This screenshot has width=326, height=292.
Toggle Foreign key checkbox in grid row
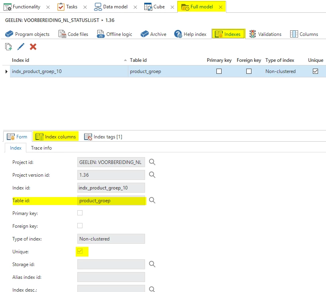click(x=249, y=71)
